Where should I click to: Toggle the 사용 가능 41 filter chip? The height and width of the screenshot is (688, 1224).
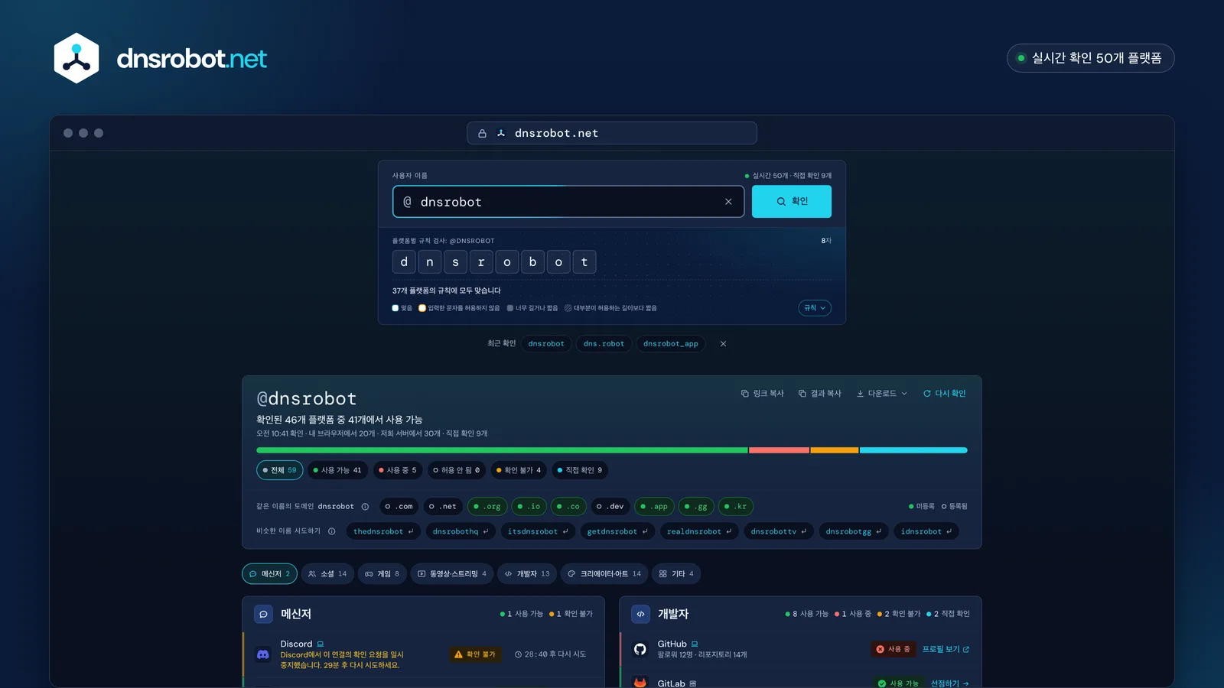coord(337,470)
